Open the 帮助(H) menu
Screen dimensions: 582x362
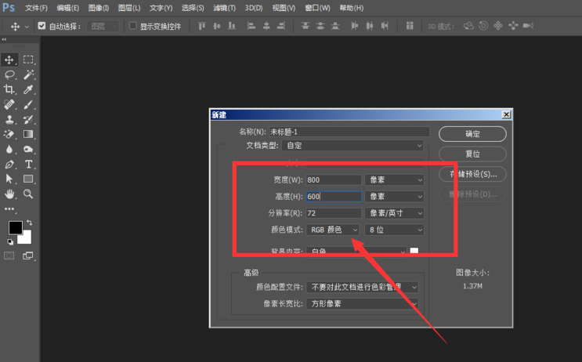351,8
